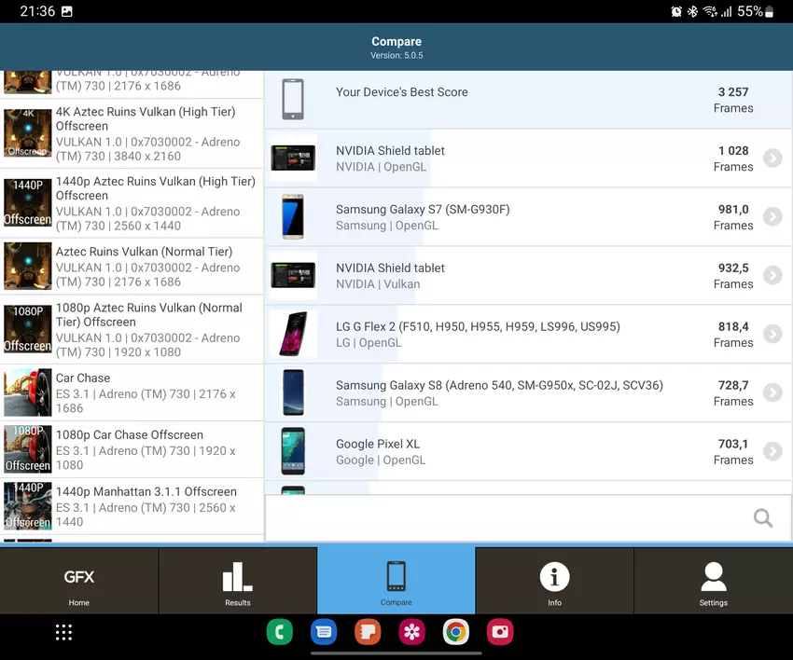793x660 pixels.
Task: Launch the green Phone app icon
Action: [x=279, y=633]
